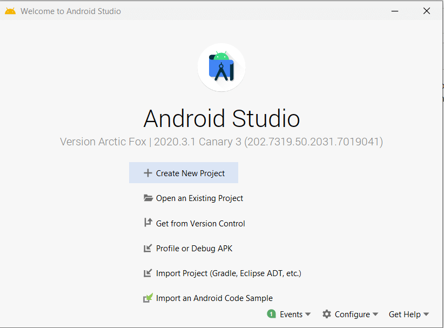Image resolution: width=444 pixels, height=328 pixels.
Task: Click the green Events notification badge
Action: pos(271,314)
